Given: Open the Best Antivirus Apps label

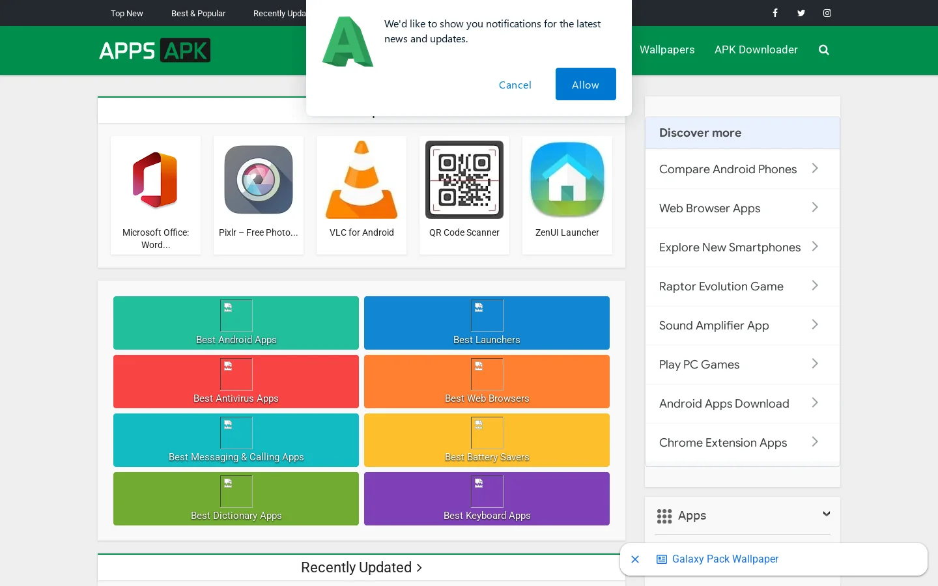Looking at the screenshot, I should click(x=236, y=398).
